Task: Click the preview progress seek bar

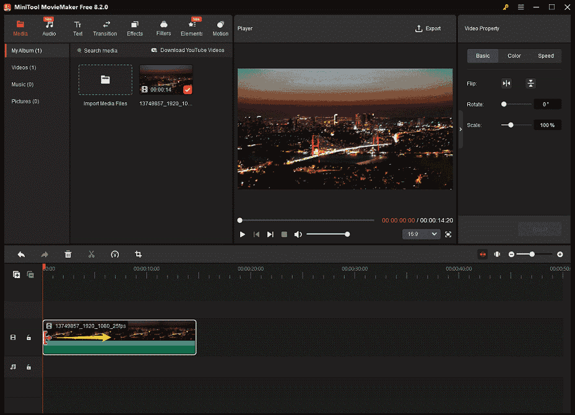Action: (306, 220)
